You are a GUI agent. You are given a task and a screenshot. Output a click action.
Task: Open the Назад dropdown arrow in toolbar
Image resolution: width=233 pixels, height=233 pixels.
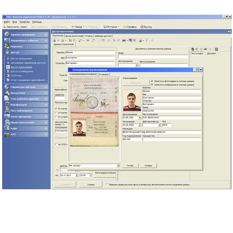coord(83,27)
